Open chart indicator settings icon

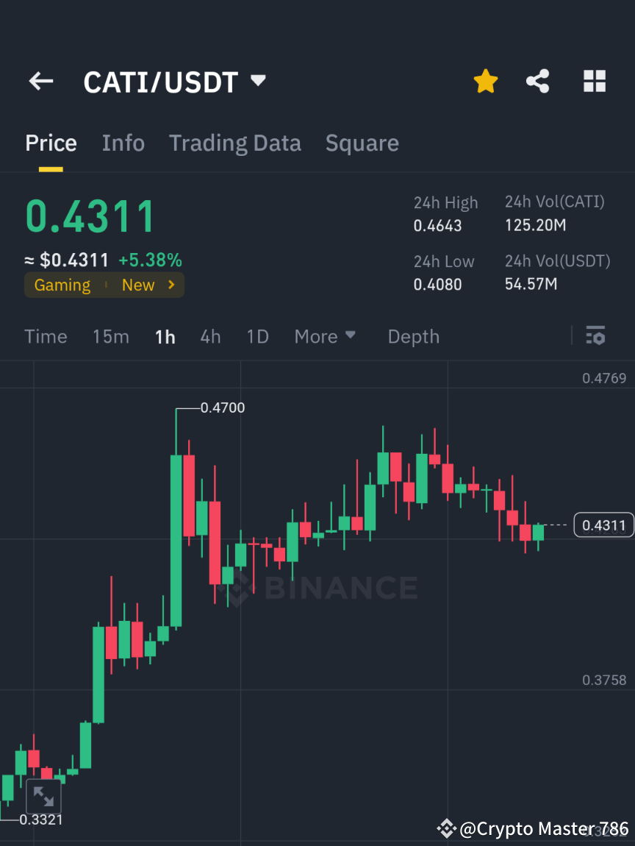[x=595, y=336]
